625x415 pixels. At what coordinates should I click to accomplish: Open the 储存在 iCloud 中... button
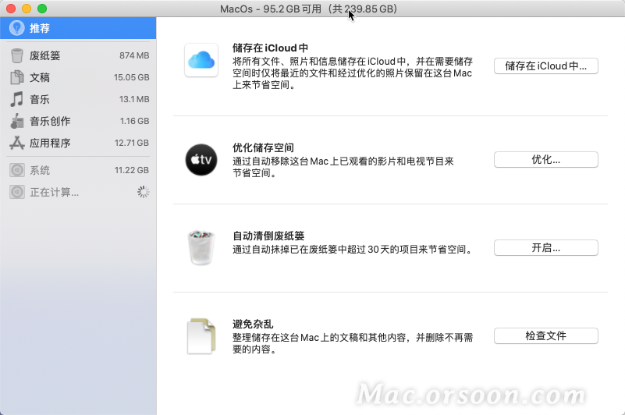(x=545, y=66)
